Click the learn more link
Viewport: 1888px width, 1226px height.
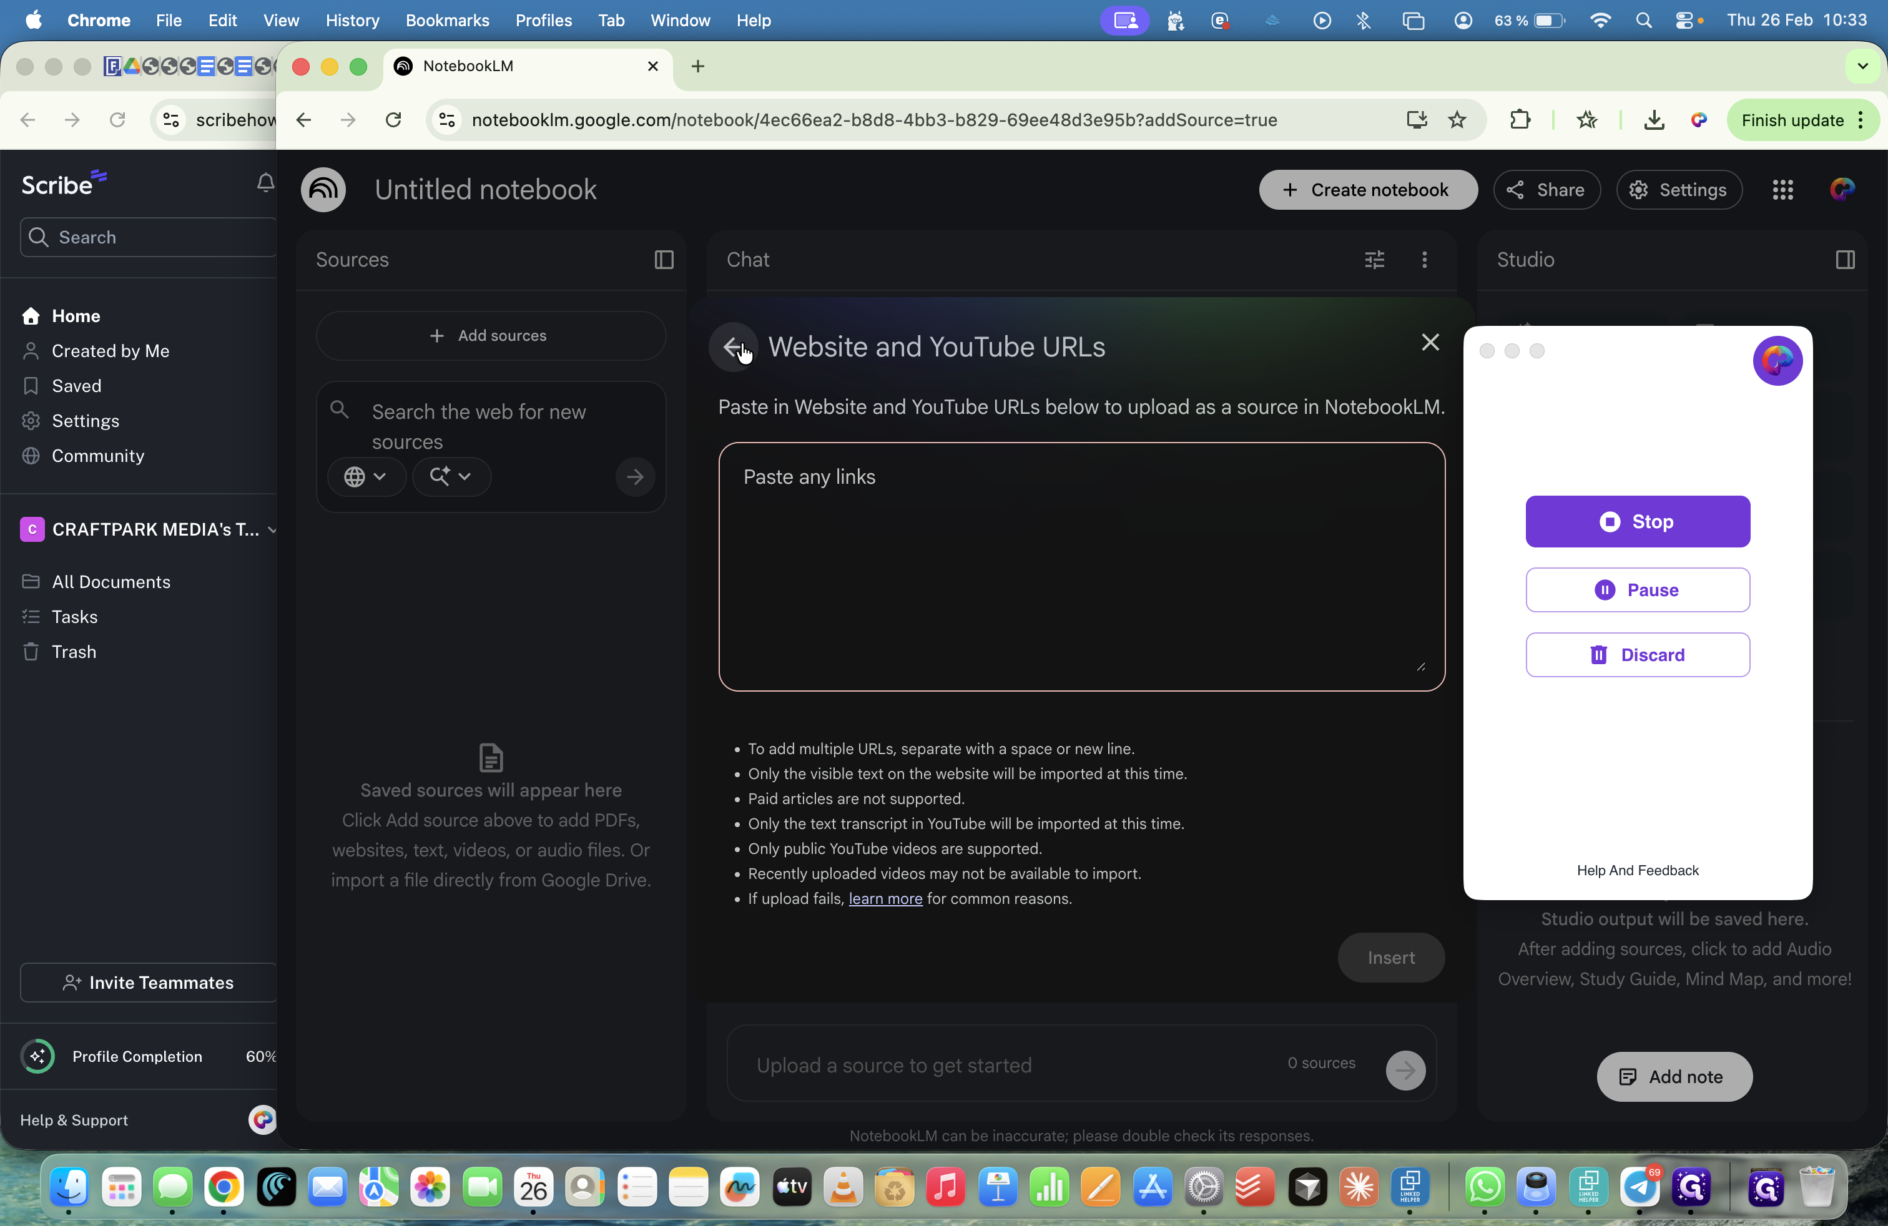(885, 898)
